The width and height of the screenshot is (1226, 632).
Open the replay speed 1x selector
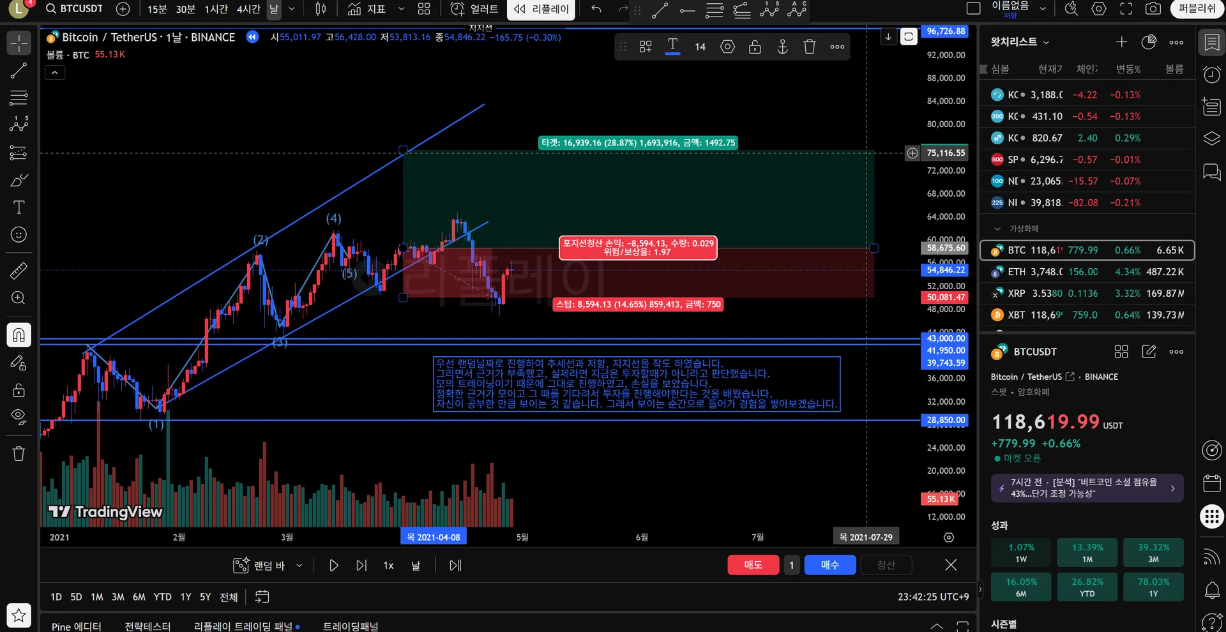click(388, 565)
